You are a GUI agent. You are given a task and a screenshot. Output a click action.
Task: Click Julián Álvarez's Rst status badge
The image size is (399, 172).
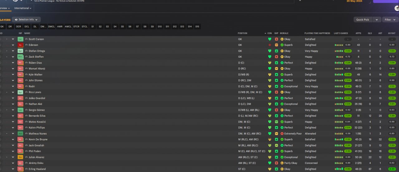click(x=20, y=157)
